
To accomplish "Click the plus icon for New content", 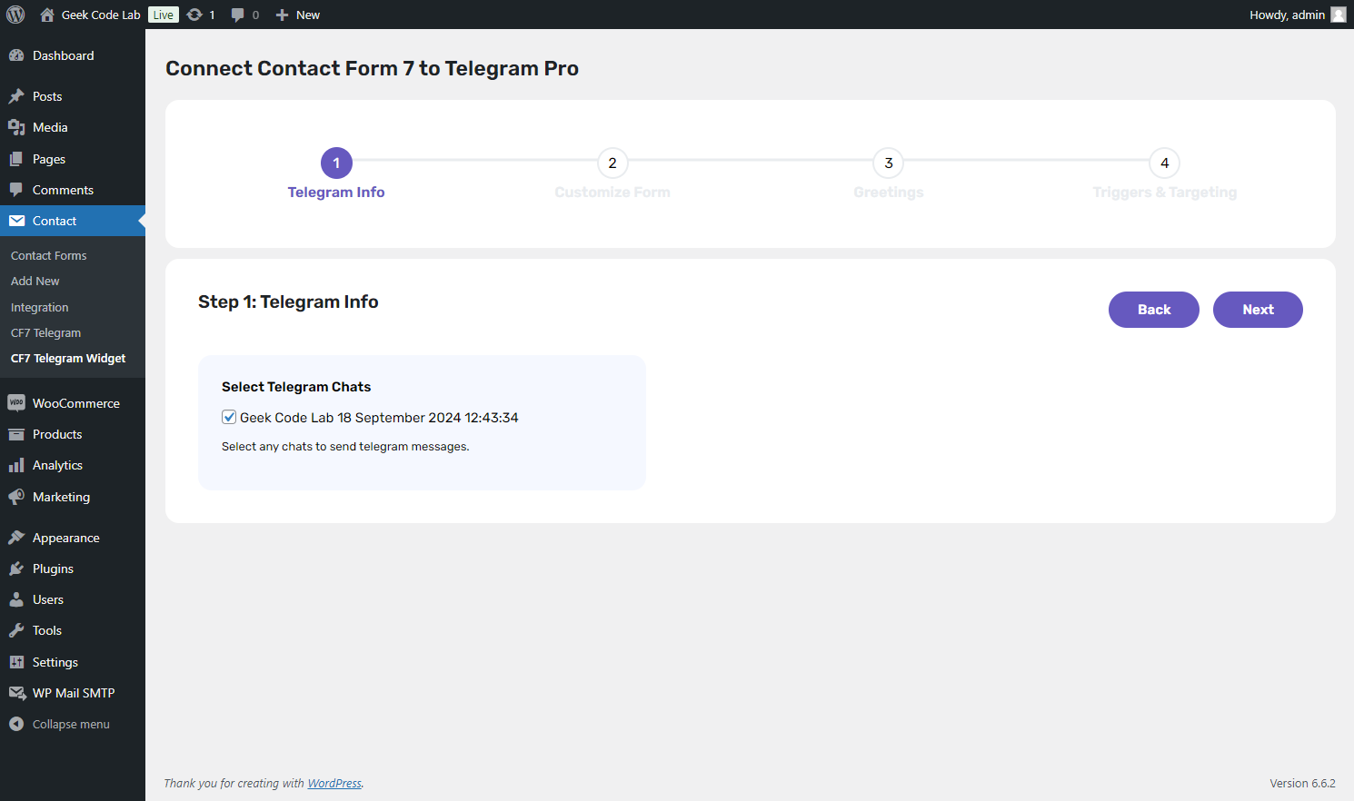I will (x=282, y=15).
